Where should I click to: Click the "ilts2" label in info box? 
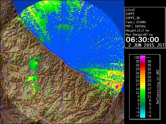(130, 10)
